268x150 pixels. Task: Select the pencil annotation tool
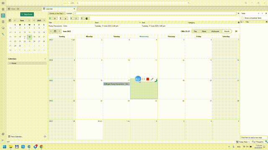click(x=152, y=79)
